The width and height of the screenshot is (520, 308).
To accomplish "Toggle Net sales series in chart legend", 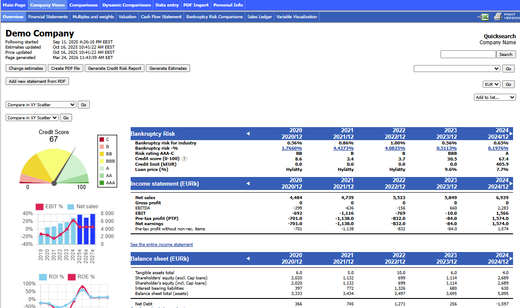I will (x=83, y=206).
